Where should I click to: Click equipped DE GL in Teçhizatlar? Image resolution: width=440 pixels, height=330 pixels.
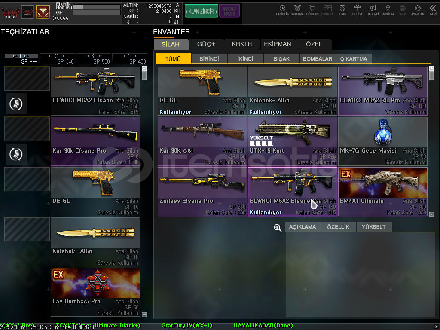tap(95, 192)
